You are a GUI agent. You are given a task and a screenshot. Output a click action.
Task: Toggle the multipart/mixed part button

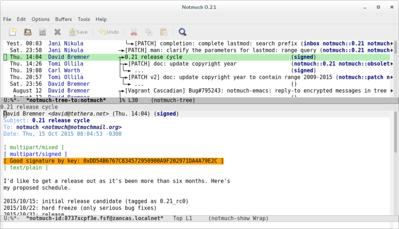(33, 148)
